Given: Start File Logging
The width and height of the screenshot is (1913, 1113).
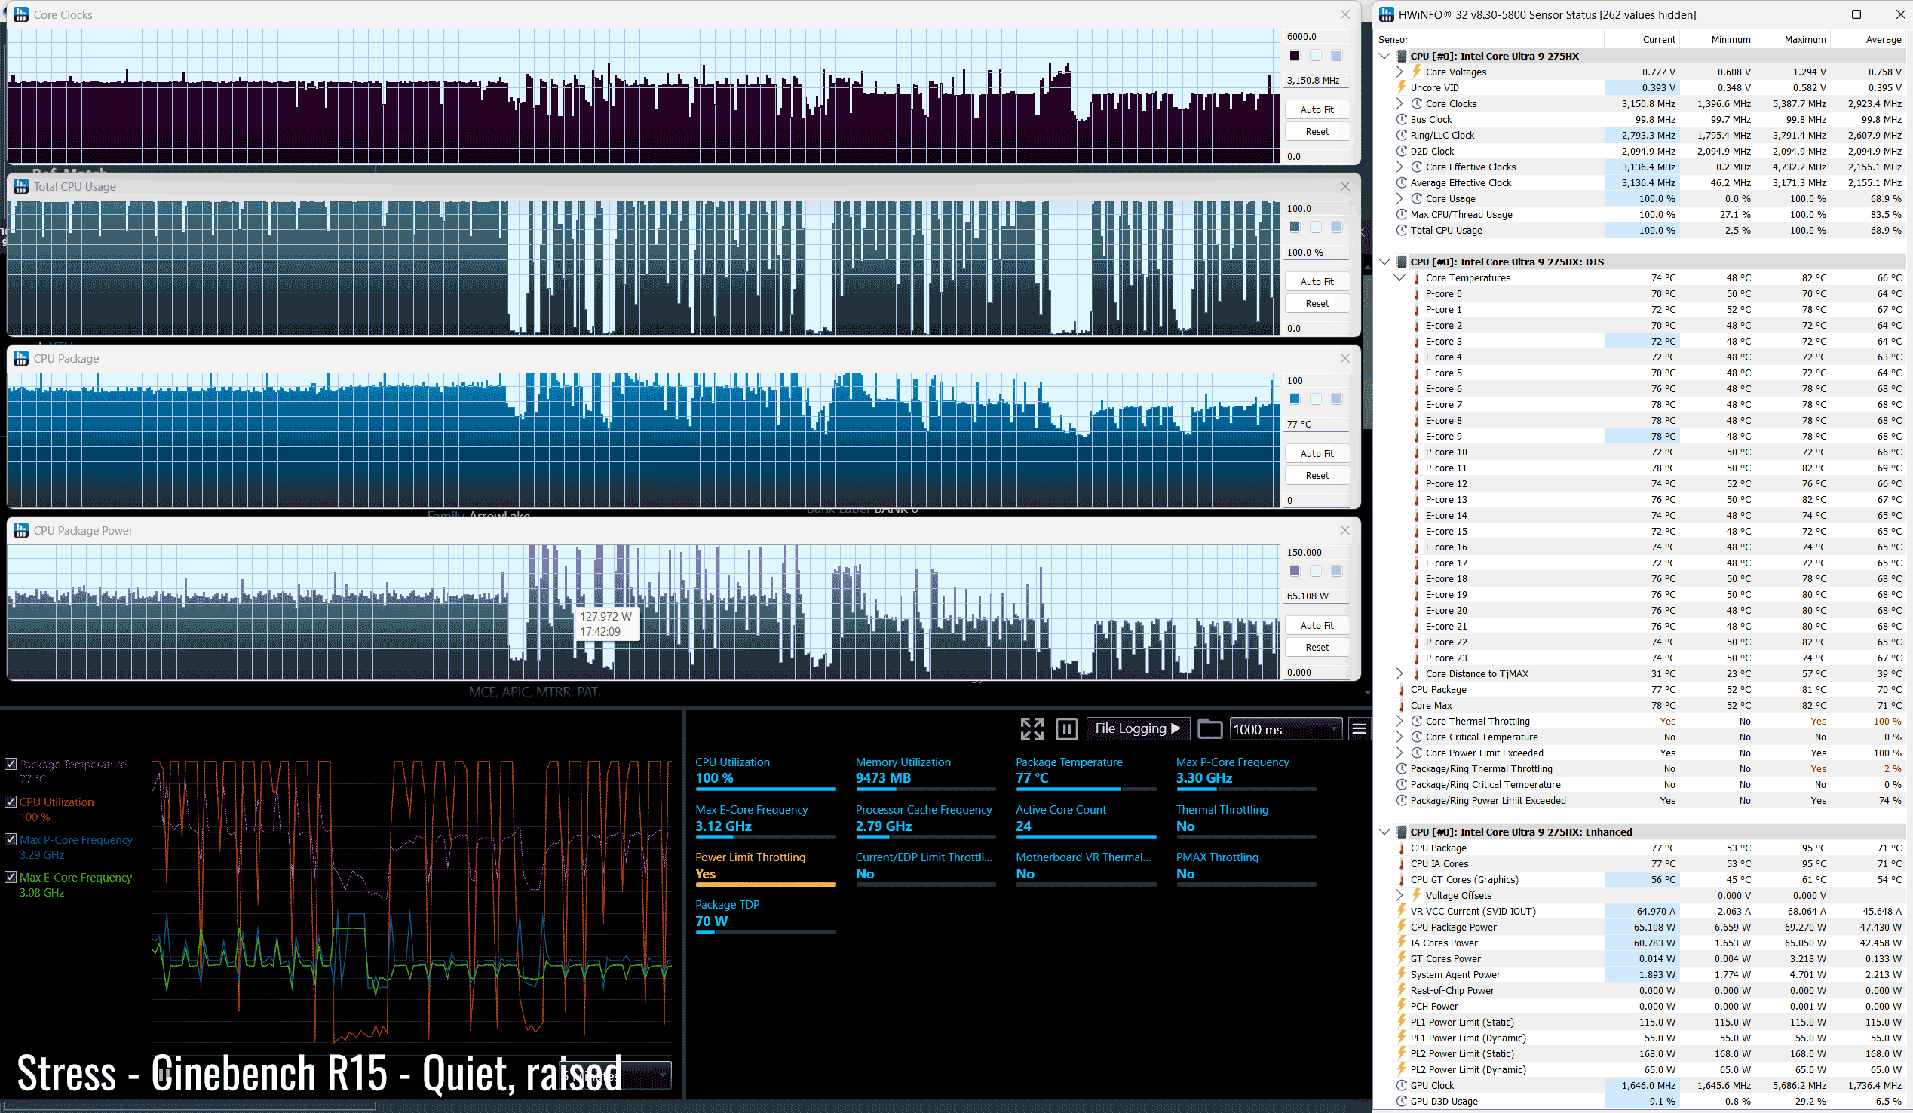Looking at the screenshot, I should 1137,729.
